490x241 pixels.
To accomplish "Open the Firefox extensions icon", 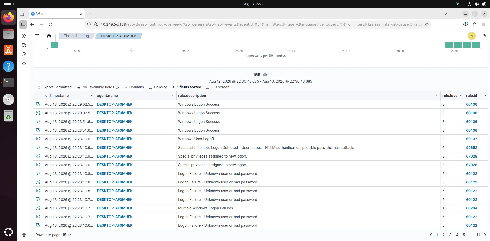I will tap(475, 24).
